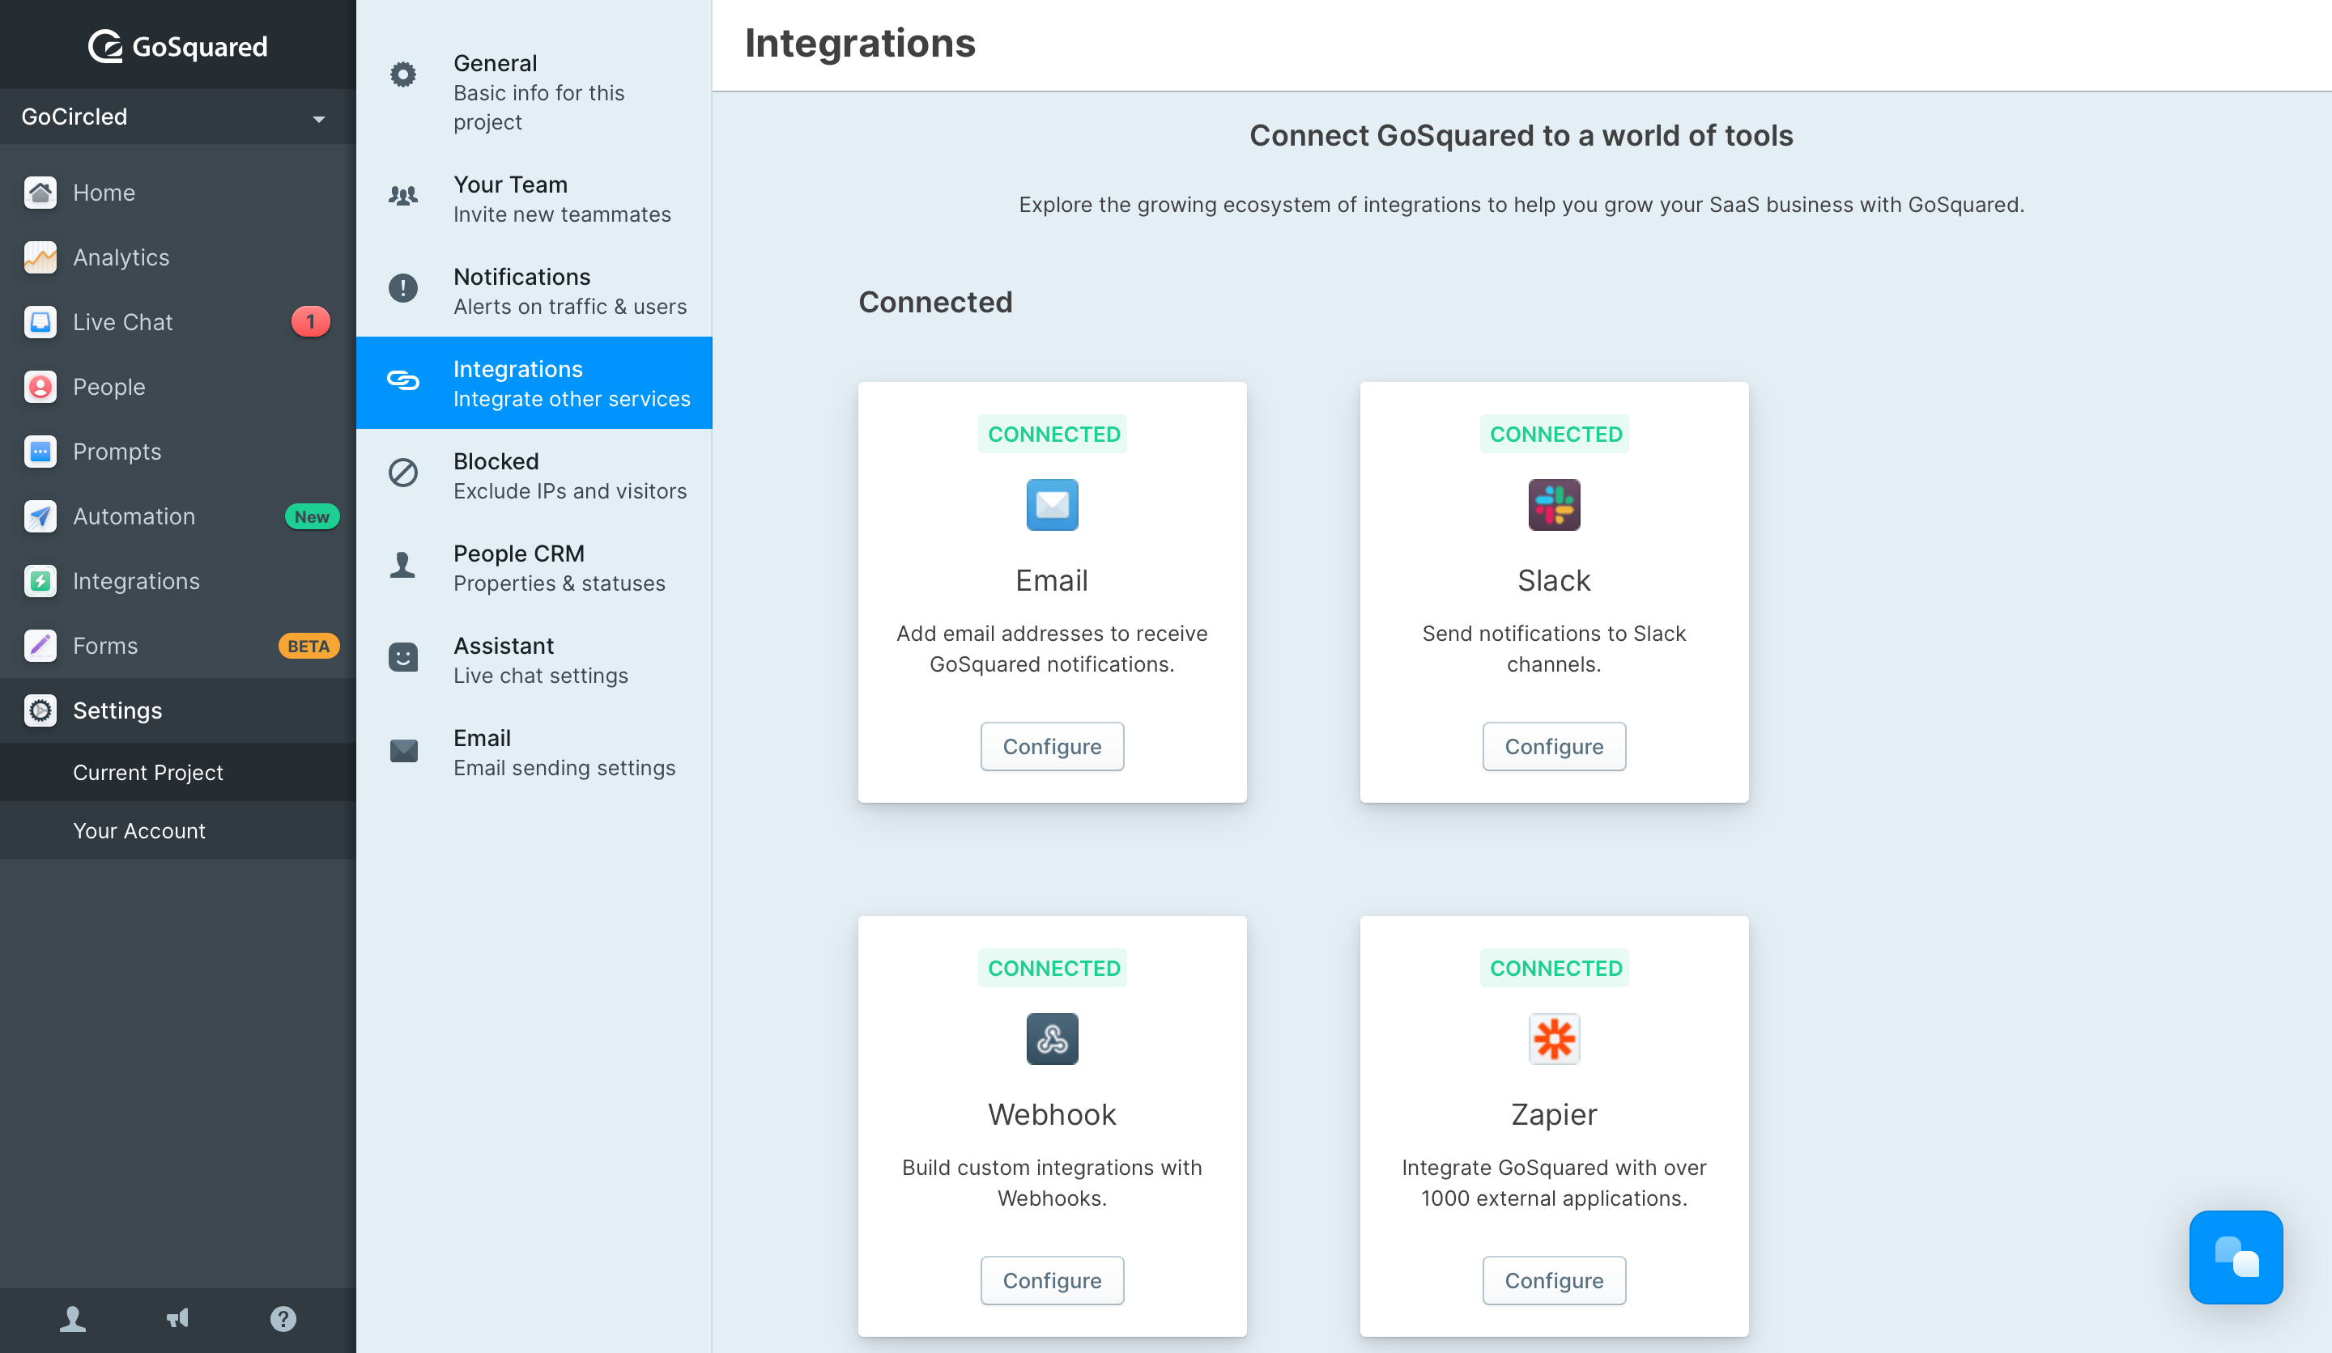Click the Blocked prohibition circle icon
This screenshot has height=1353, width=2332.
coord(402,473)
